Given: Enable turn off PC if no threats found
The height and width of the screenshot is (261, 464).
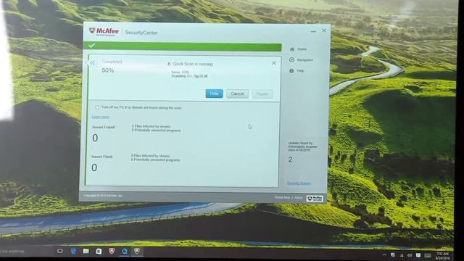Looking at the screenshot, I should 97,107.
